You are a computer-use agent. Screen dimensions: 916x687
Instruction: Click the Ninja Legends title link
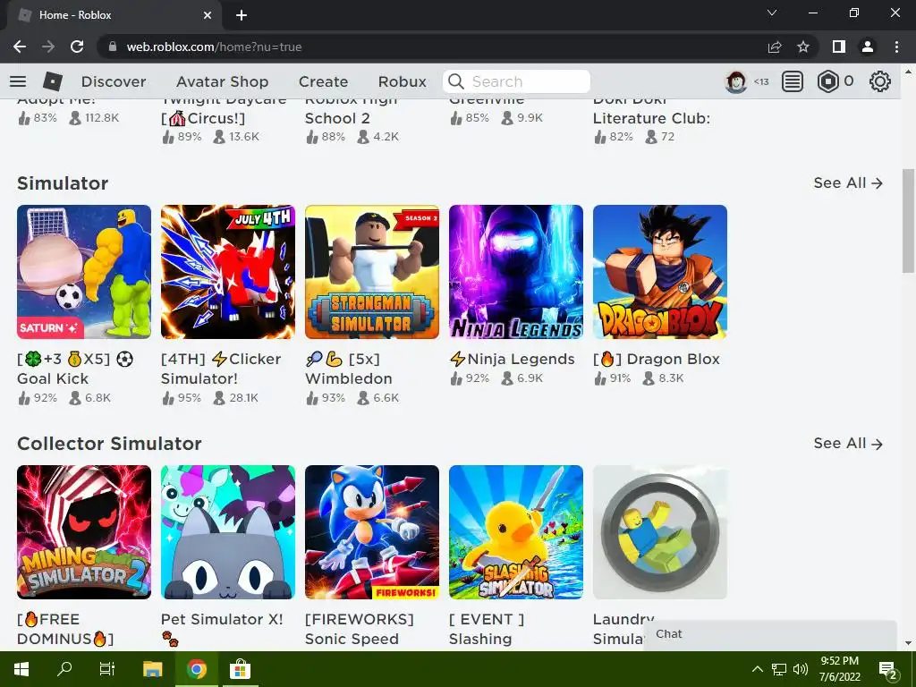513,359
